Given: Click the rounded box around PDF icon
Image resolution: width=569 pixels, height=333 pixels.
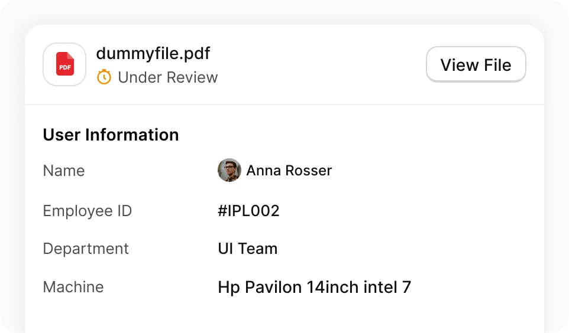Looking at the screenshot, I should pyautogui.click(x=64, y=64).
